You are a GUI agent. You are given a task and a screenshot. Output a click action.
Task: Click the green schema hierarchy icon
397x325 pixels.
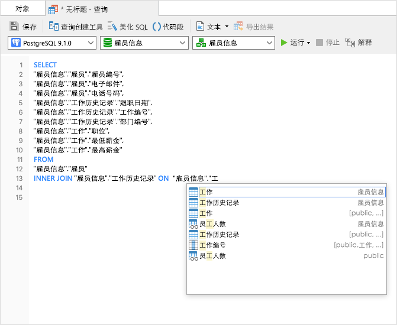tap(201, 43)
